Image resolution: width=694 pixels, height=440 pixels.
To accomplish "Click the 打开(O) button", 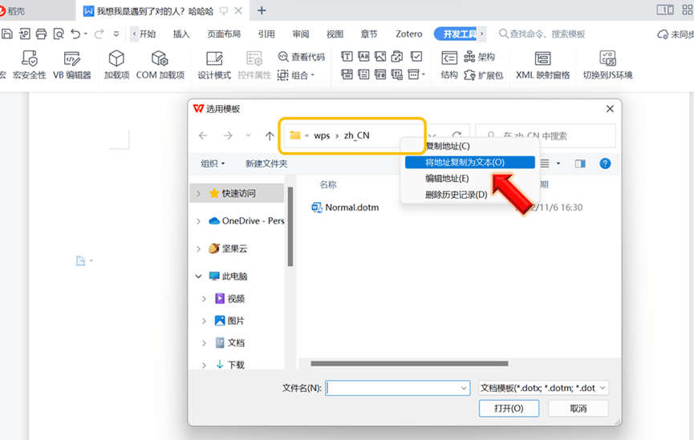I will [509, 408].
